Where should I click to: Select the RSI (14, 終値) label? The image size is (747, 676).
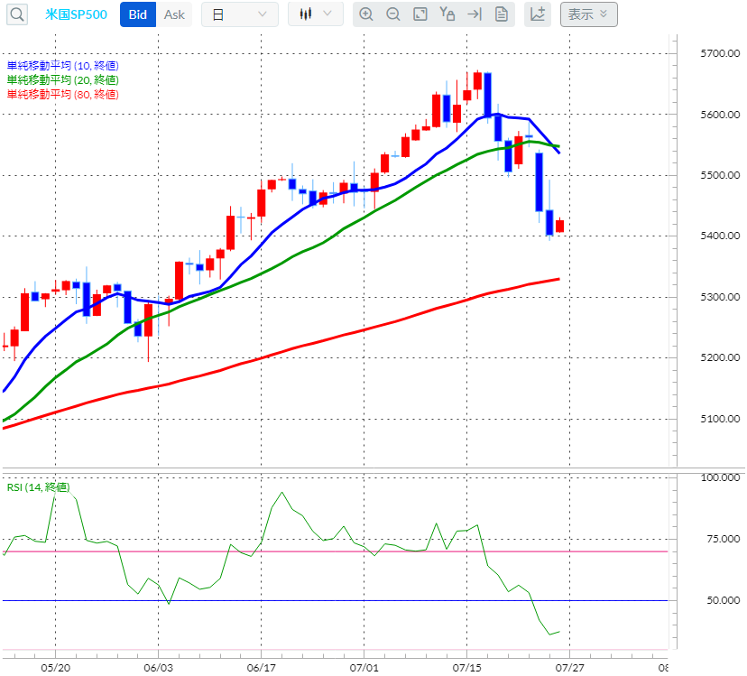[38, 487]
